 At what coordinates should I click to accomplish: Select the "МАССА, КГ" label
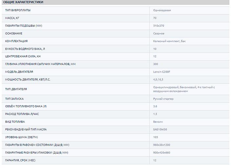coord(13,18)
